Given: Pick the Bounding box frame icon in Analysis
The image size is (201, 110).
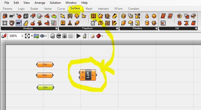Looking at the screenshot, I should (x=5, y=23).
